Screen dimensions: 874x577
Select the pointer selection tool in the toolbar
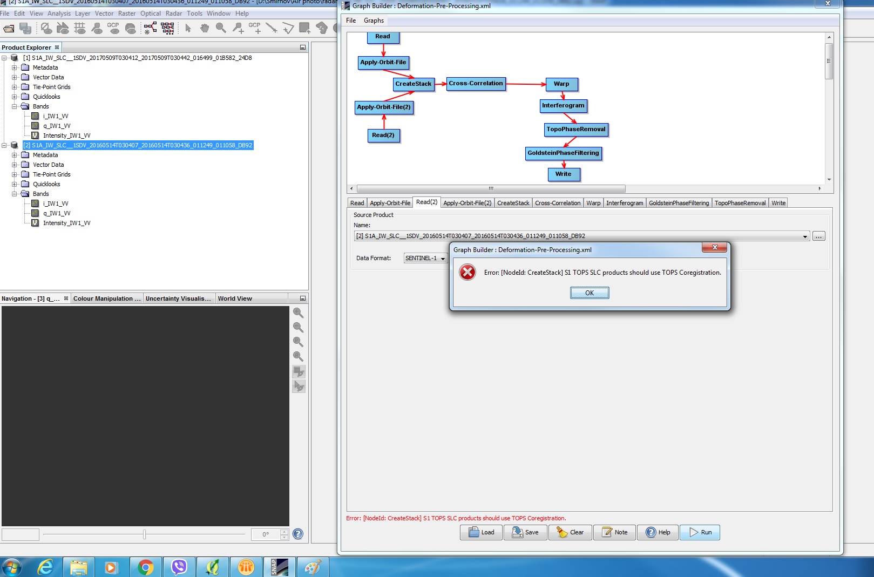coord(188,28)
